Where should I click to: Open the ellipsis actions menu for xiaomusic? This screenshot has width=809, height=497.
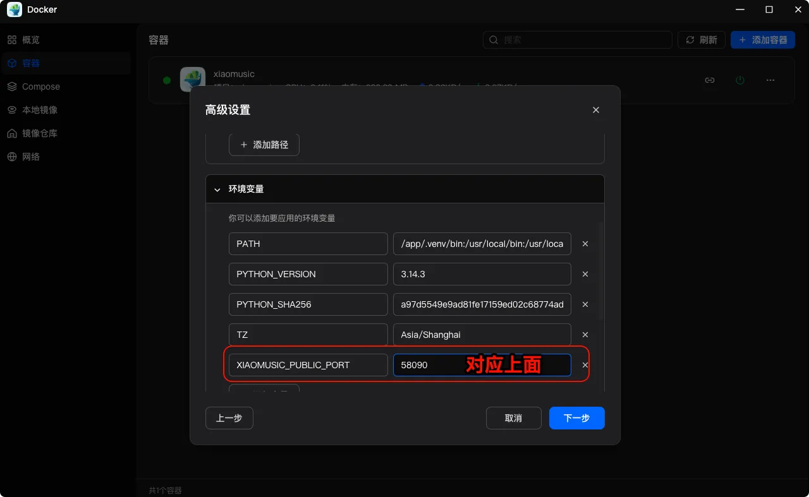(x=770, y=80)
